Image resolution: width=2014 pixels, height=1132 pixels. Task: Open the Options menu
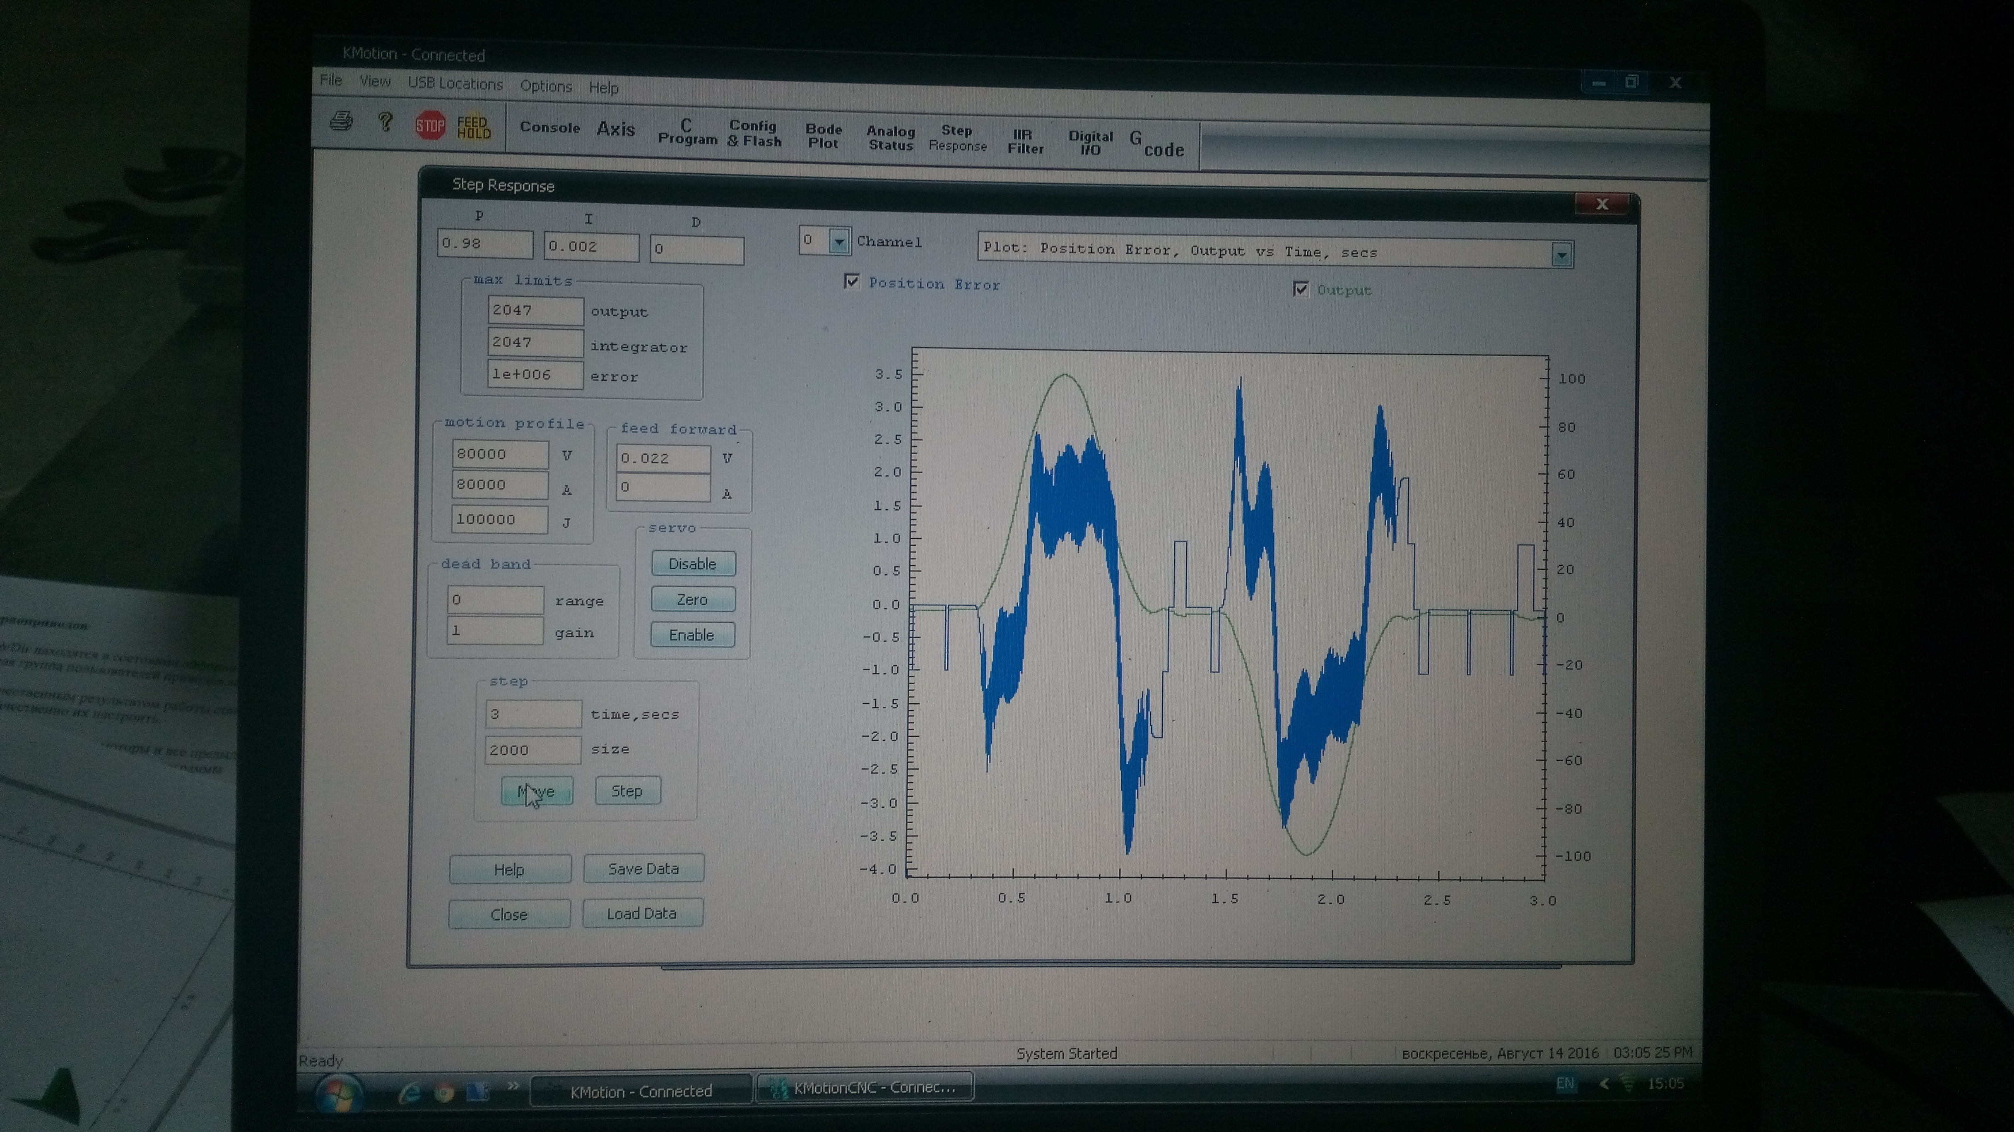point(546,86)
